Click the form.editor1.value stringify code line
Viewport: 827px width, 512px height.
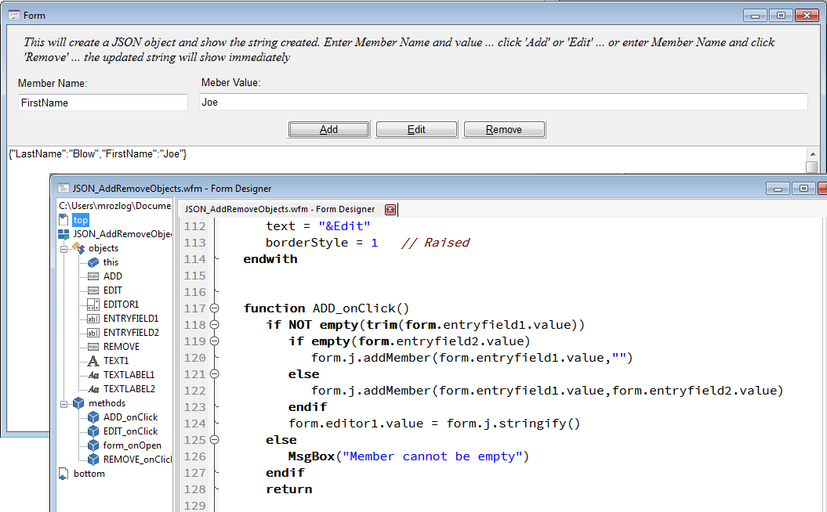[x=434, y=424]
